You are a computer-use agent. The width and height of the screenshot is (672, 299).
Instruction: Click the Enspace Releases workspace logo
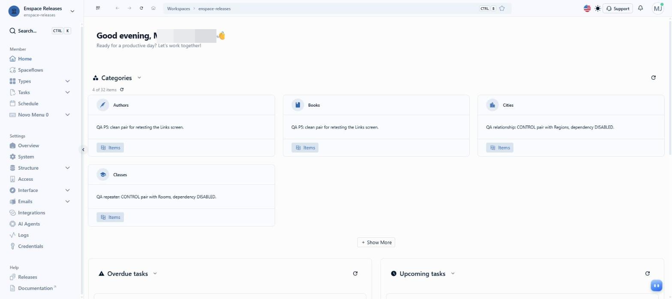point(14,11)
